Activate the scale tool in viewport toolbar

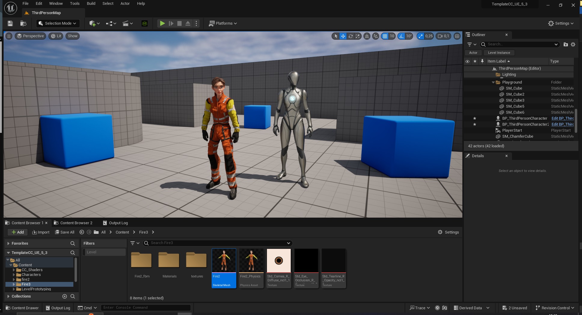click(x=358, y=36)
